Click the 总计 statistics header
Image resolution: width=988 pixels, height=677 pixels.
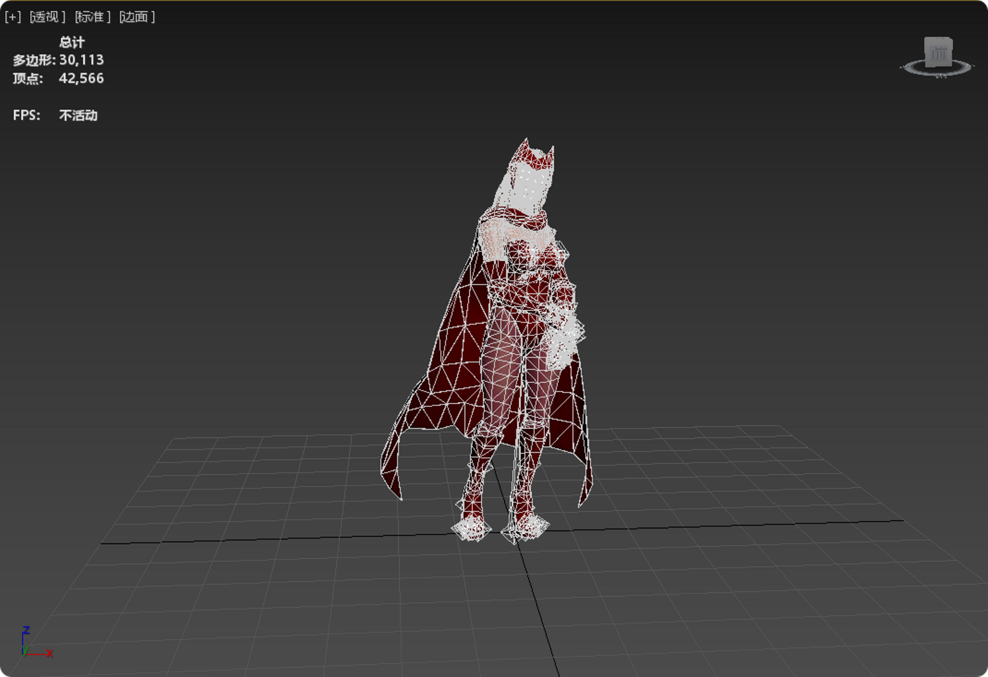click(72, 42)
